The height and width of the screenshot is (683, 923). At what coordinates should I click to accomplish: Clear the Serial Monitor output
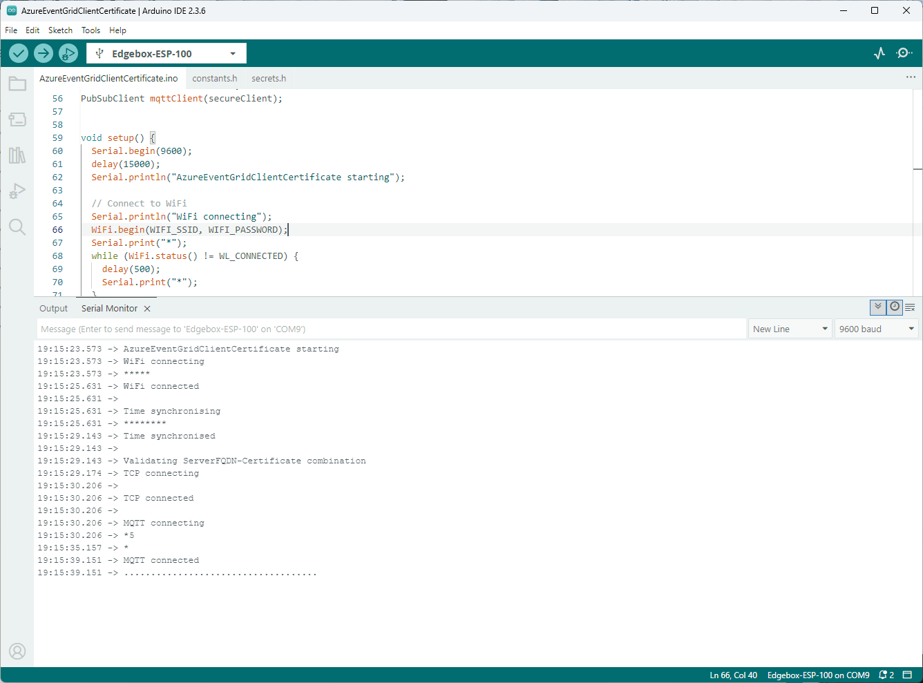point(910,307)
